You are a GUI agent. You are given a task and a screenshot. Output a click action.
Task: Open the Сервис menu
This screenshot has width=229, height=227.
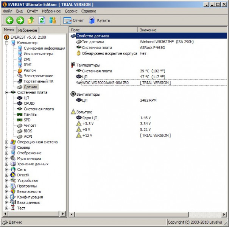click(71, 11)
